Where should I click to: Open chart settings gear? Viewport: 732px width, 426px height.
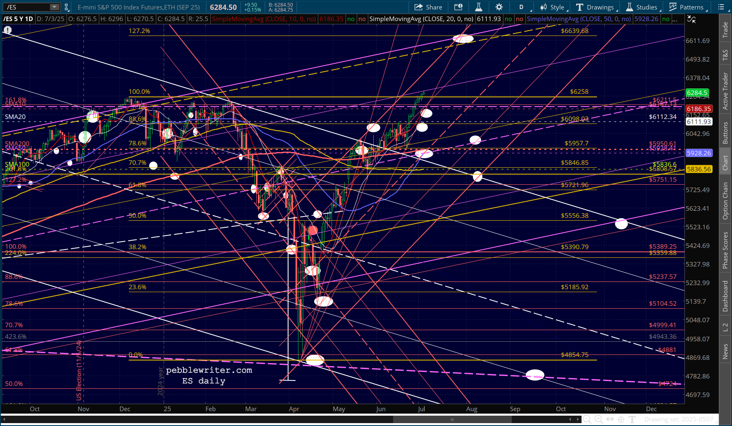(499, 7)
